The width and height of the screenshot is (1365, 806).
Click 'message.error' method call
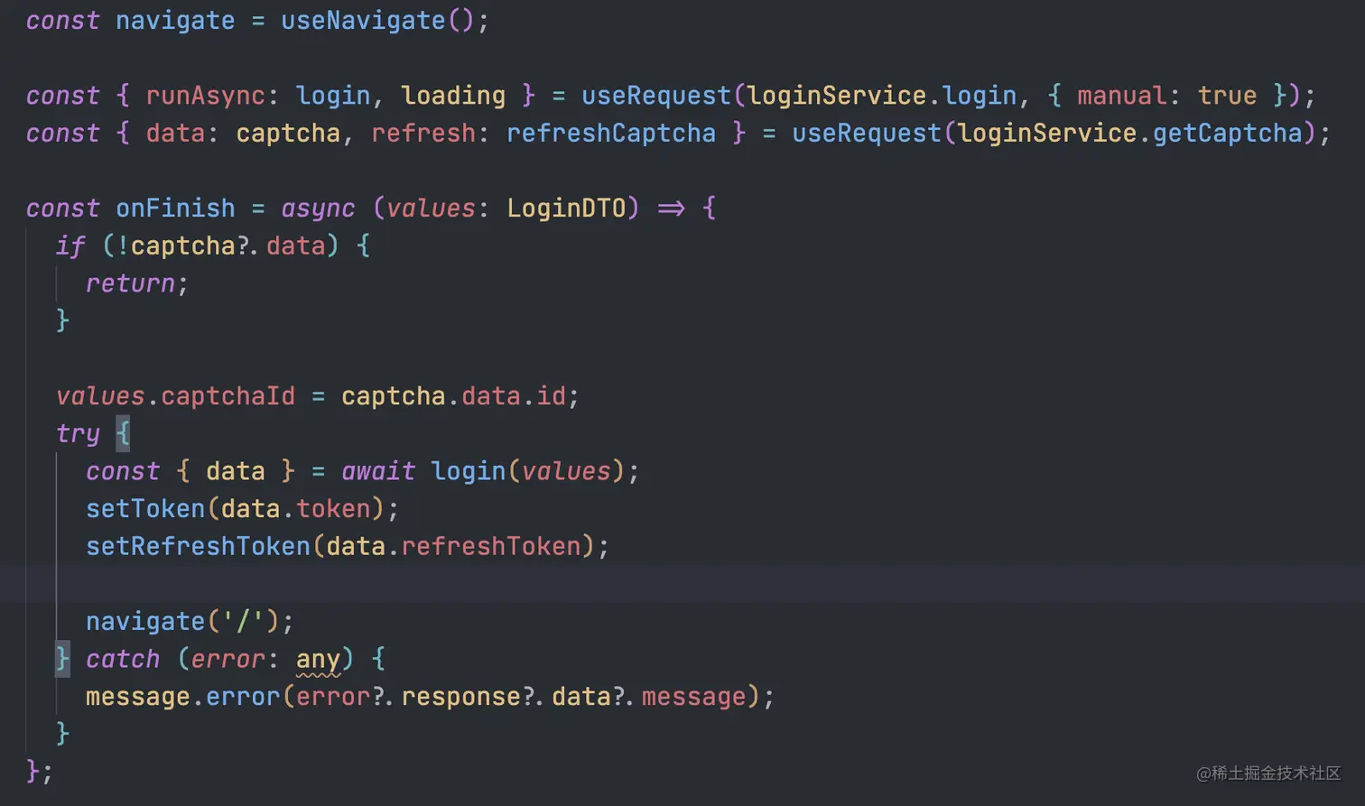tap(182, 697)
